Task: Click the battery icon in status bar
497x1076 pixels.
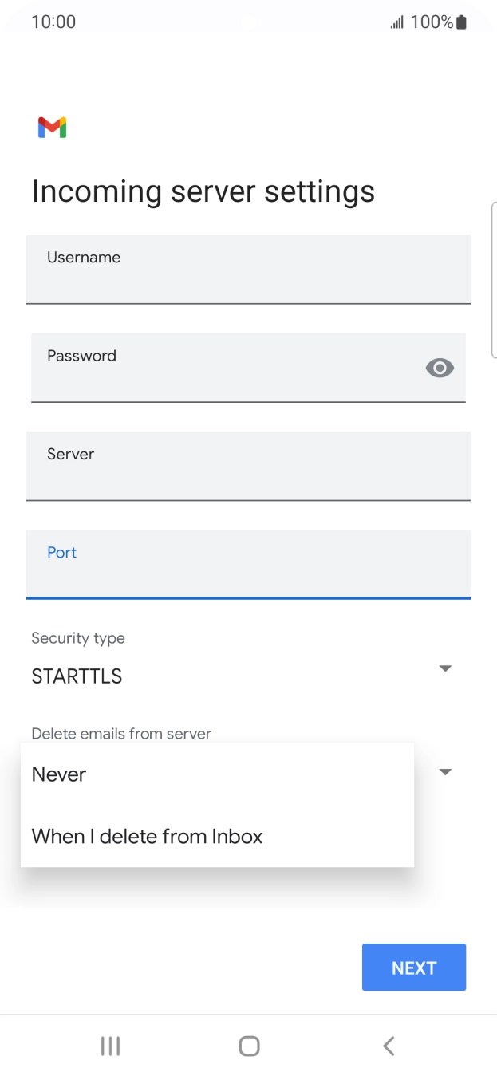Action: click(x=460, y=22)
